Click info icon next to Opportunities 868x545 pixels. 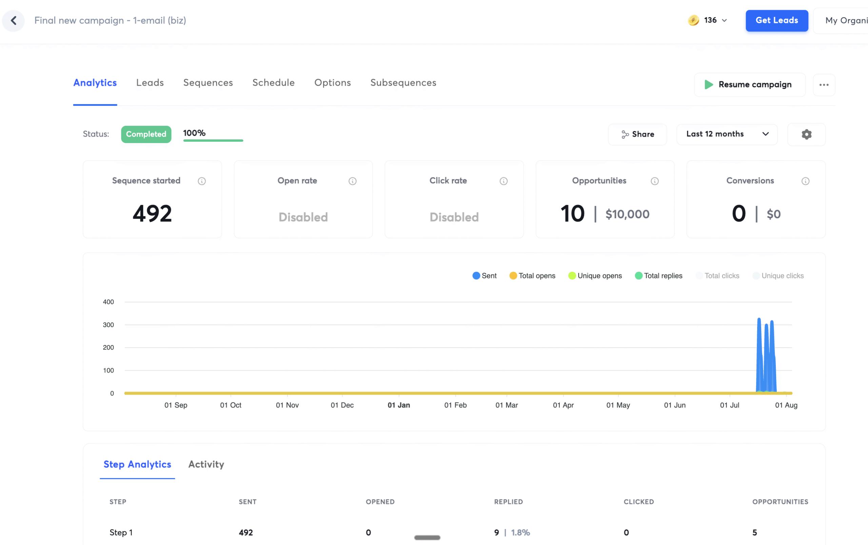(x=655, y=181)
